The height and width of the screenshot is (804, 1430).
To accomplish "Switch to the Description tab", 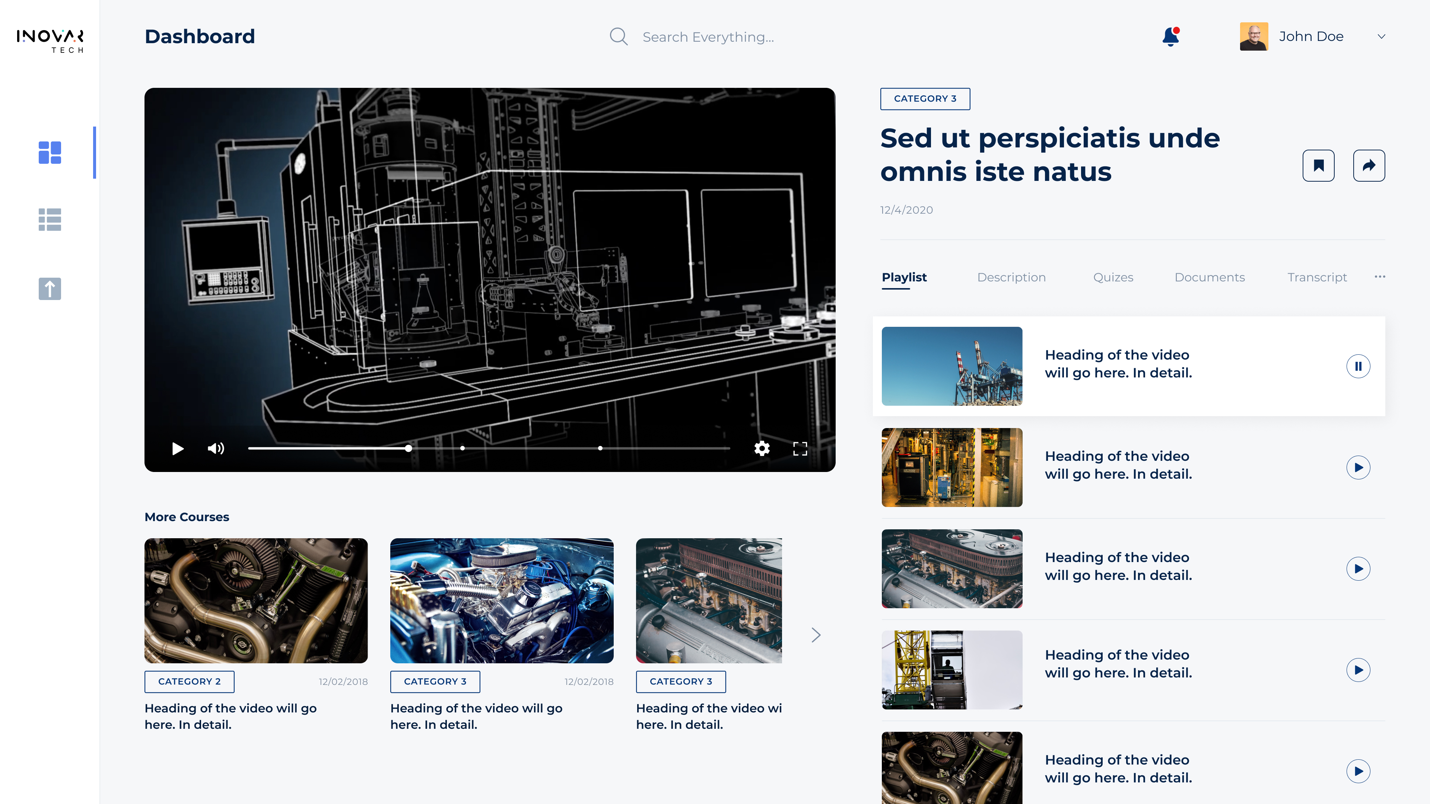I will tap(1011, 277).
